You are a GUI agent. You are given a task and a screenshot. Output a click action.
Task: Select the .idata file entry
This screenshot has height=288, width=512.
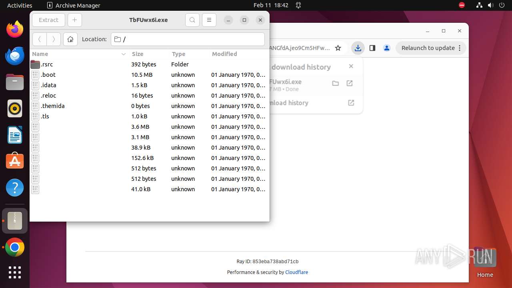(x=150, y=85)
